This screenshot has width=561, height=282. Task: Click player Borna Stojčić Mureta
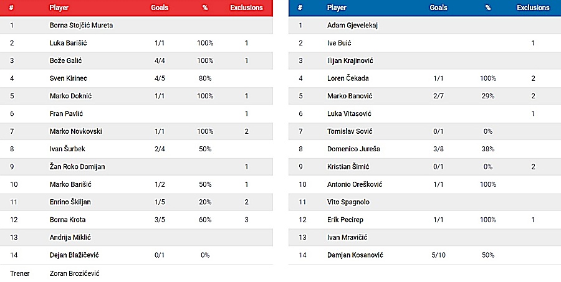point(81,26)
